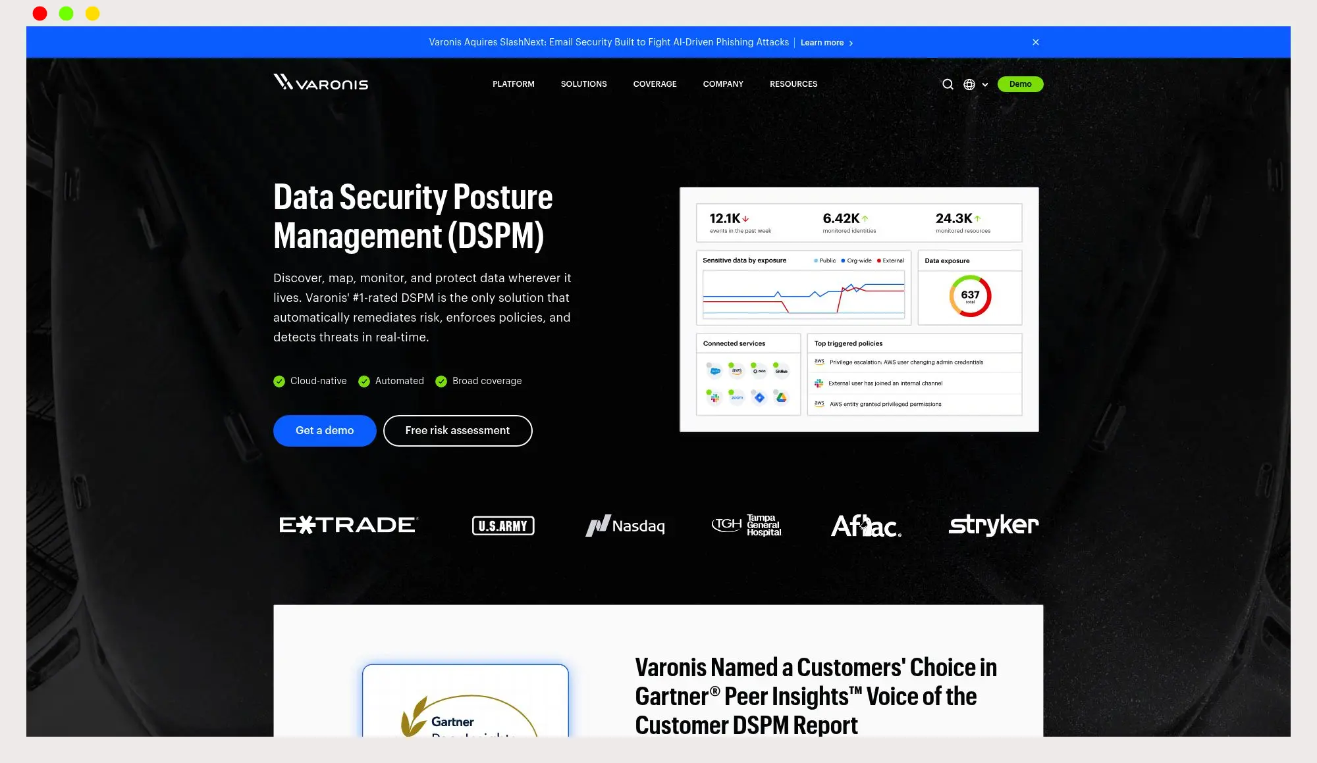This screenshot has width=1317, height=763.
Task: Click the Tampa General Hospital logo
Action: click(747, 525)
